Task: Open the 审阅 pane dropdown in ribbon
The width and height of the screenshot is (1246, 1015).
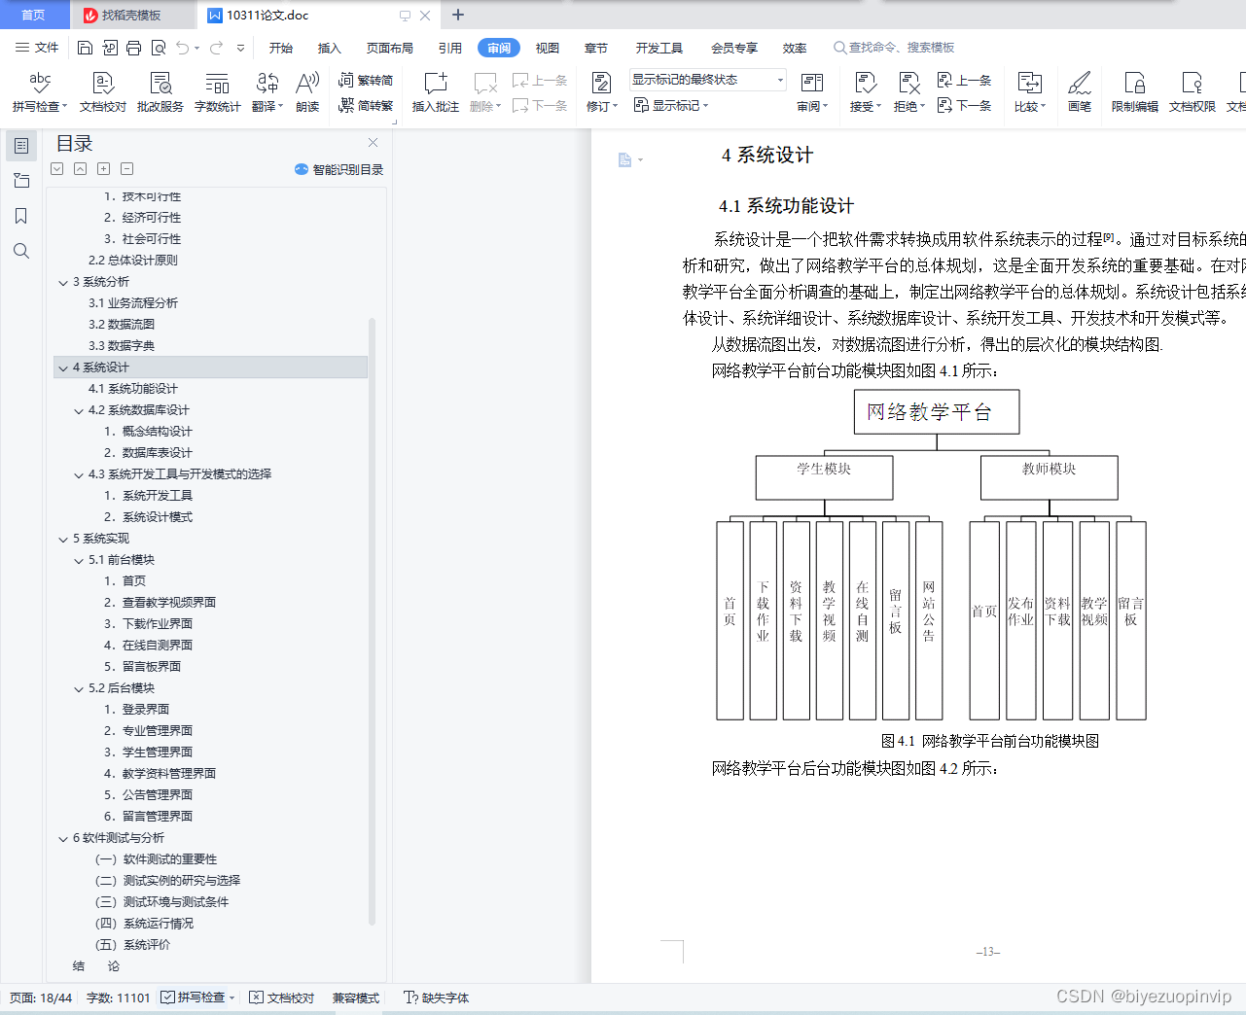Action: (x=812, y=107)
